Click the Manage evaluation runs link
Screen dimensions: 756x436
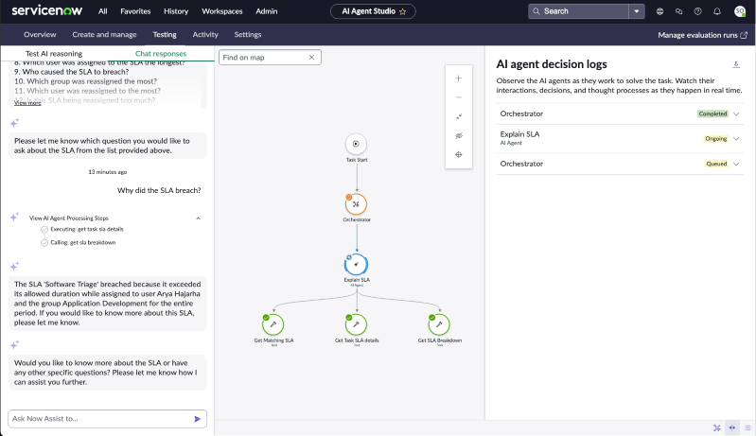697,35
